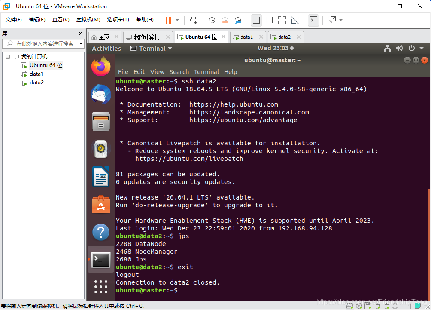
Task: Click the terminal window maximize button
Action: 416,60
